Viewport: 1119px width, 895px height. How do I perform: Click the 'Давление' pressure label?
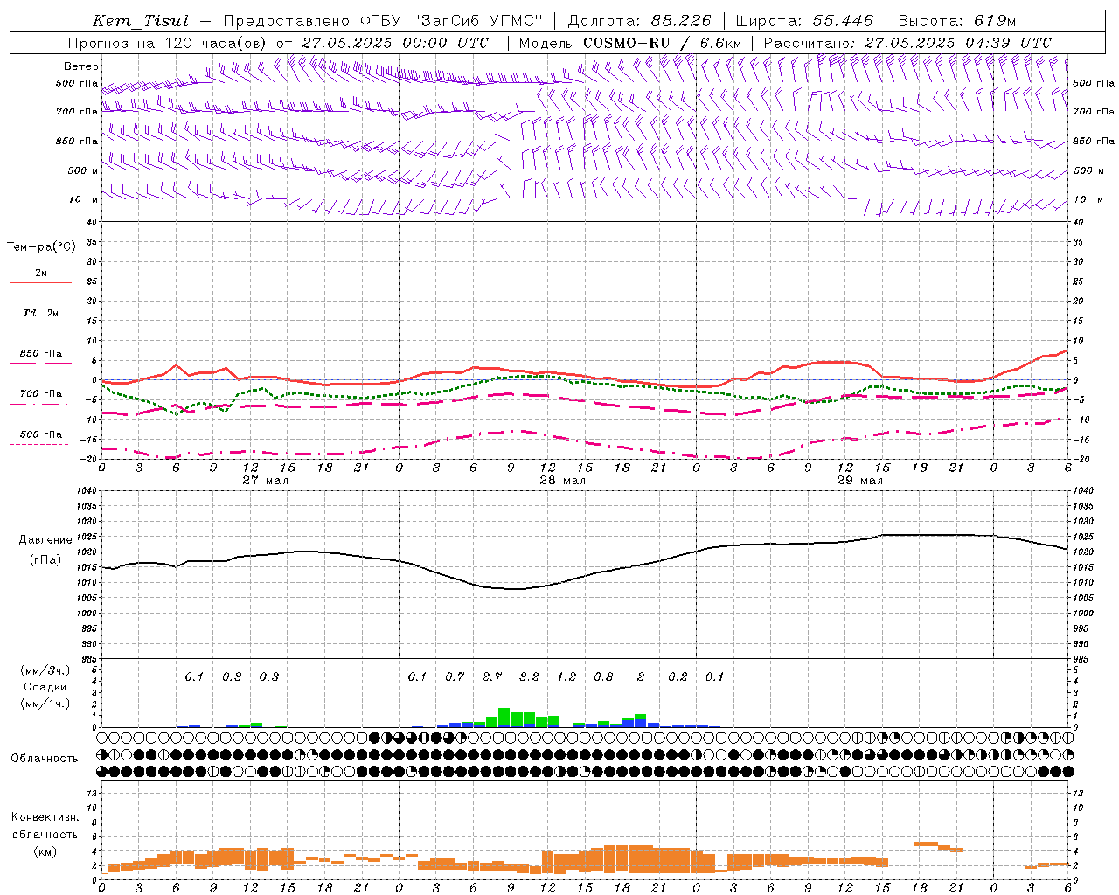[x=45, y=540]
